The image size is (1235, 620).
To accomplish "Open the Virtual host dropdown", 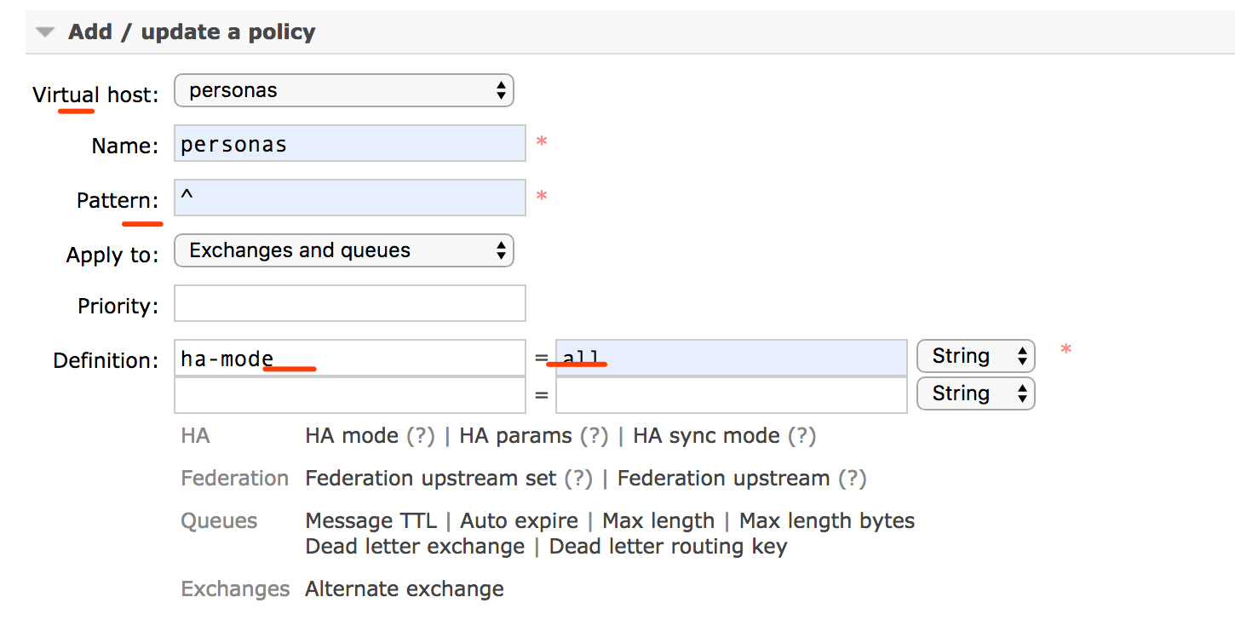I will tap(343, 90).
